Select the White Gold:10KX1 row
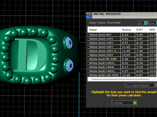 pos(122,63)
